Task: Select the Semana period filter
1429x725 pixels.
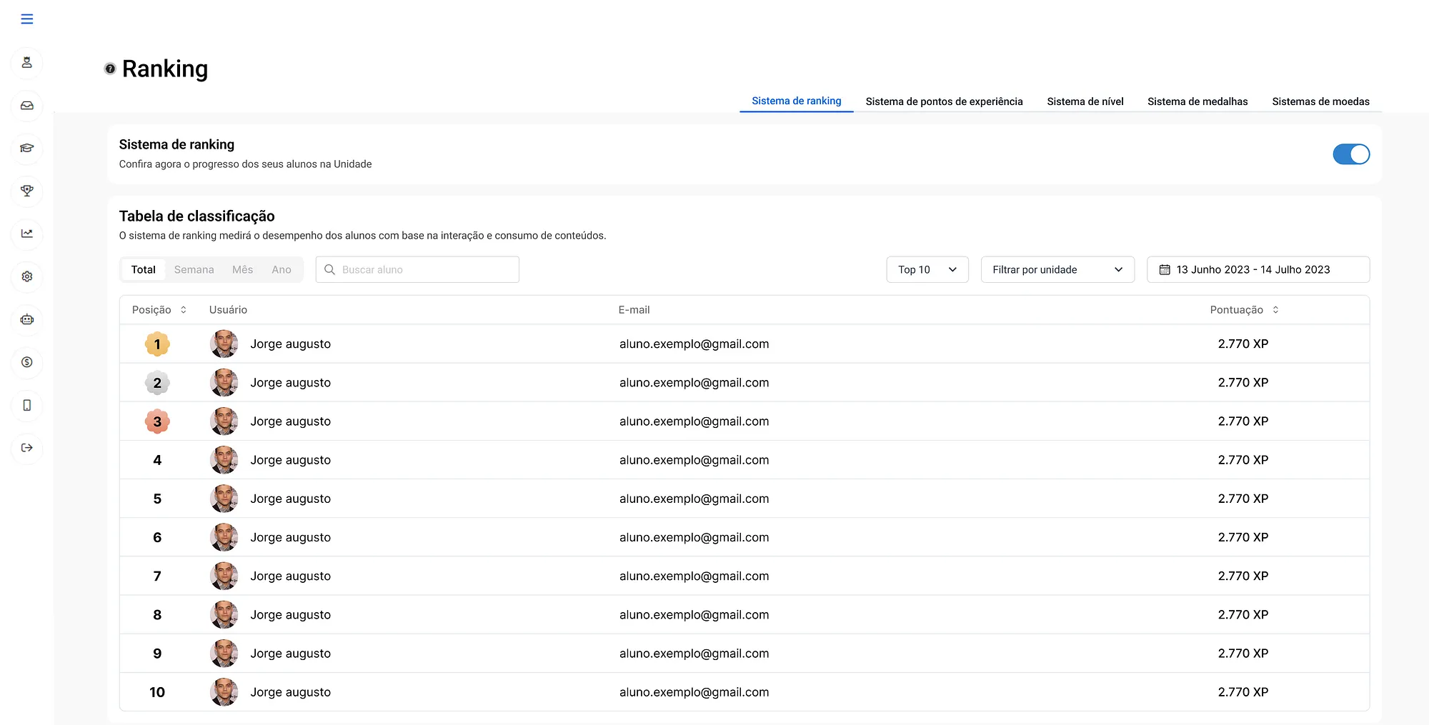Action: tap(194, 270)
